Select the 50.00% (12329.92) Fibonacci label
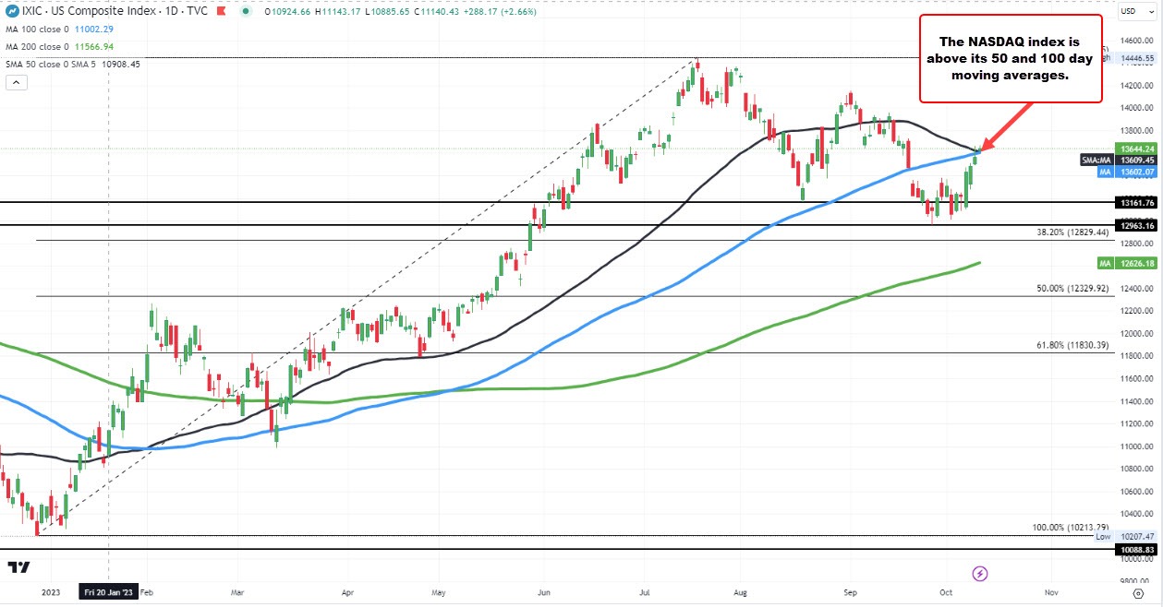Viewport: 1163px width, 607px height. (1072, 289)
